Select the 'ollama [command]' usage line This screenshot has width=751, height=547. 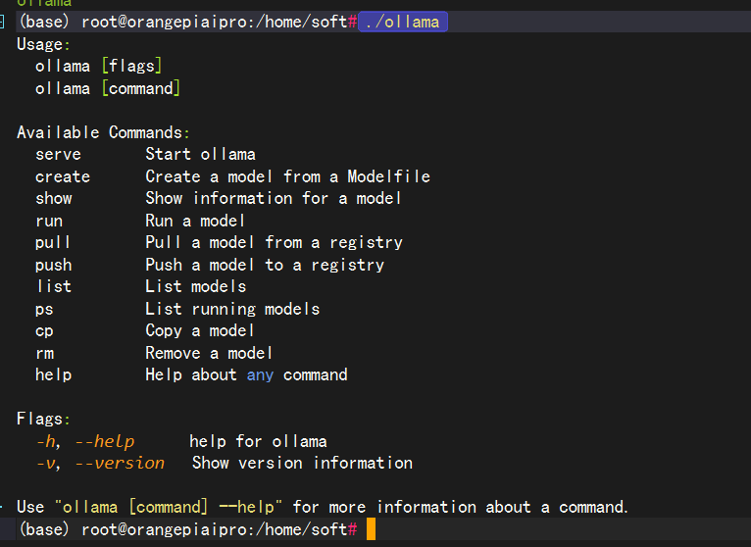click(108, 88)
